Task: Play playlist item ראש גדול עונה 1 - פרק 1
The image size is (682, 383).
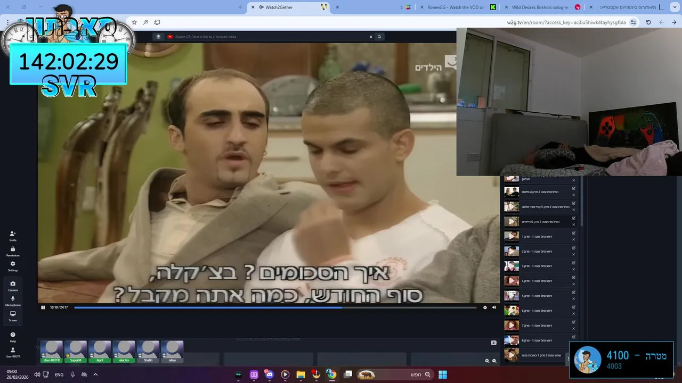Action: pyautogui.click(x=511, y=236)
